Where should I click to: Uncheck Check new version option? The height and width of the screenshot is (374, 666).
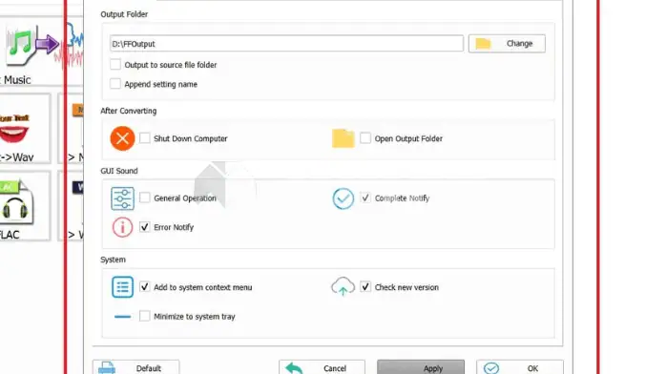365,287
